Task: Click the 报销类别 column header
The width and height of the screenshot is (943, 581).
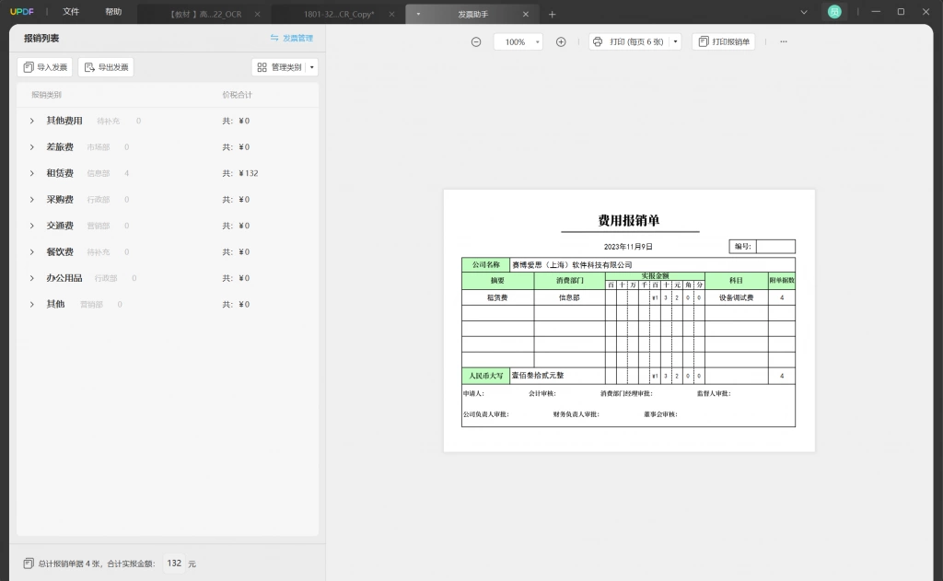Action: tap(46, 95)
